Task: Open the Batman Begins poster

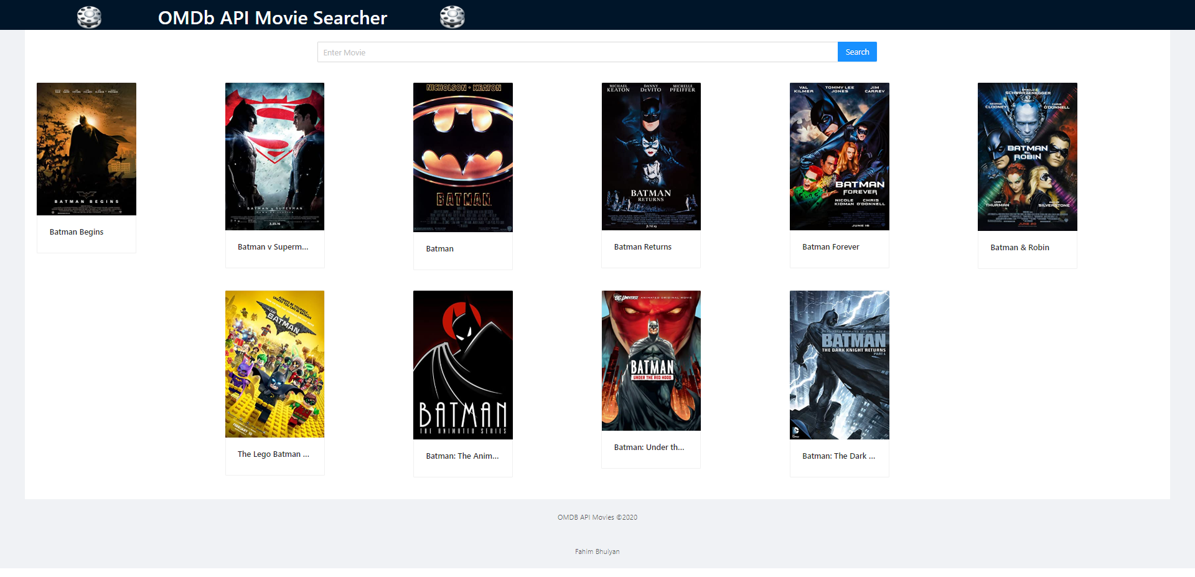Action: [87, 149]
